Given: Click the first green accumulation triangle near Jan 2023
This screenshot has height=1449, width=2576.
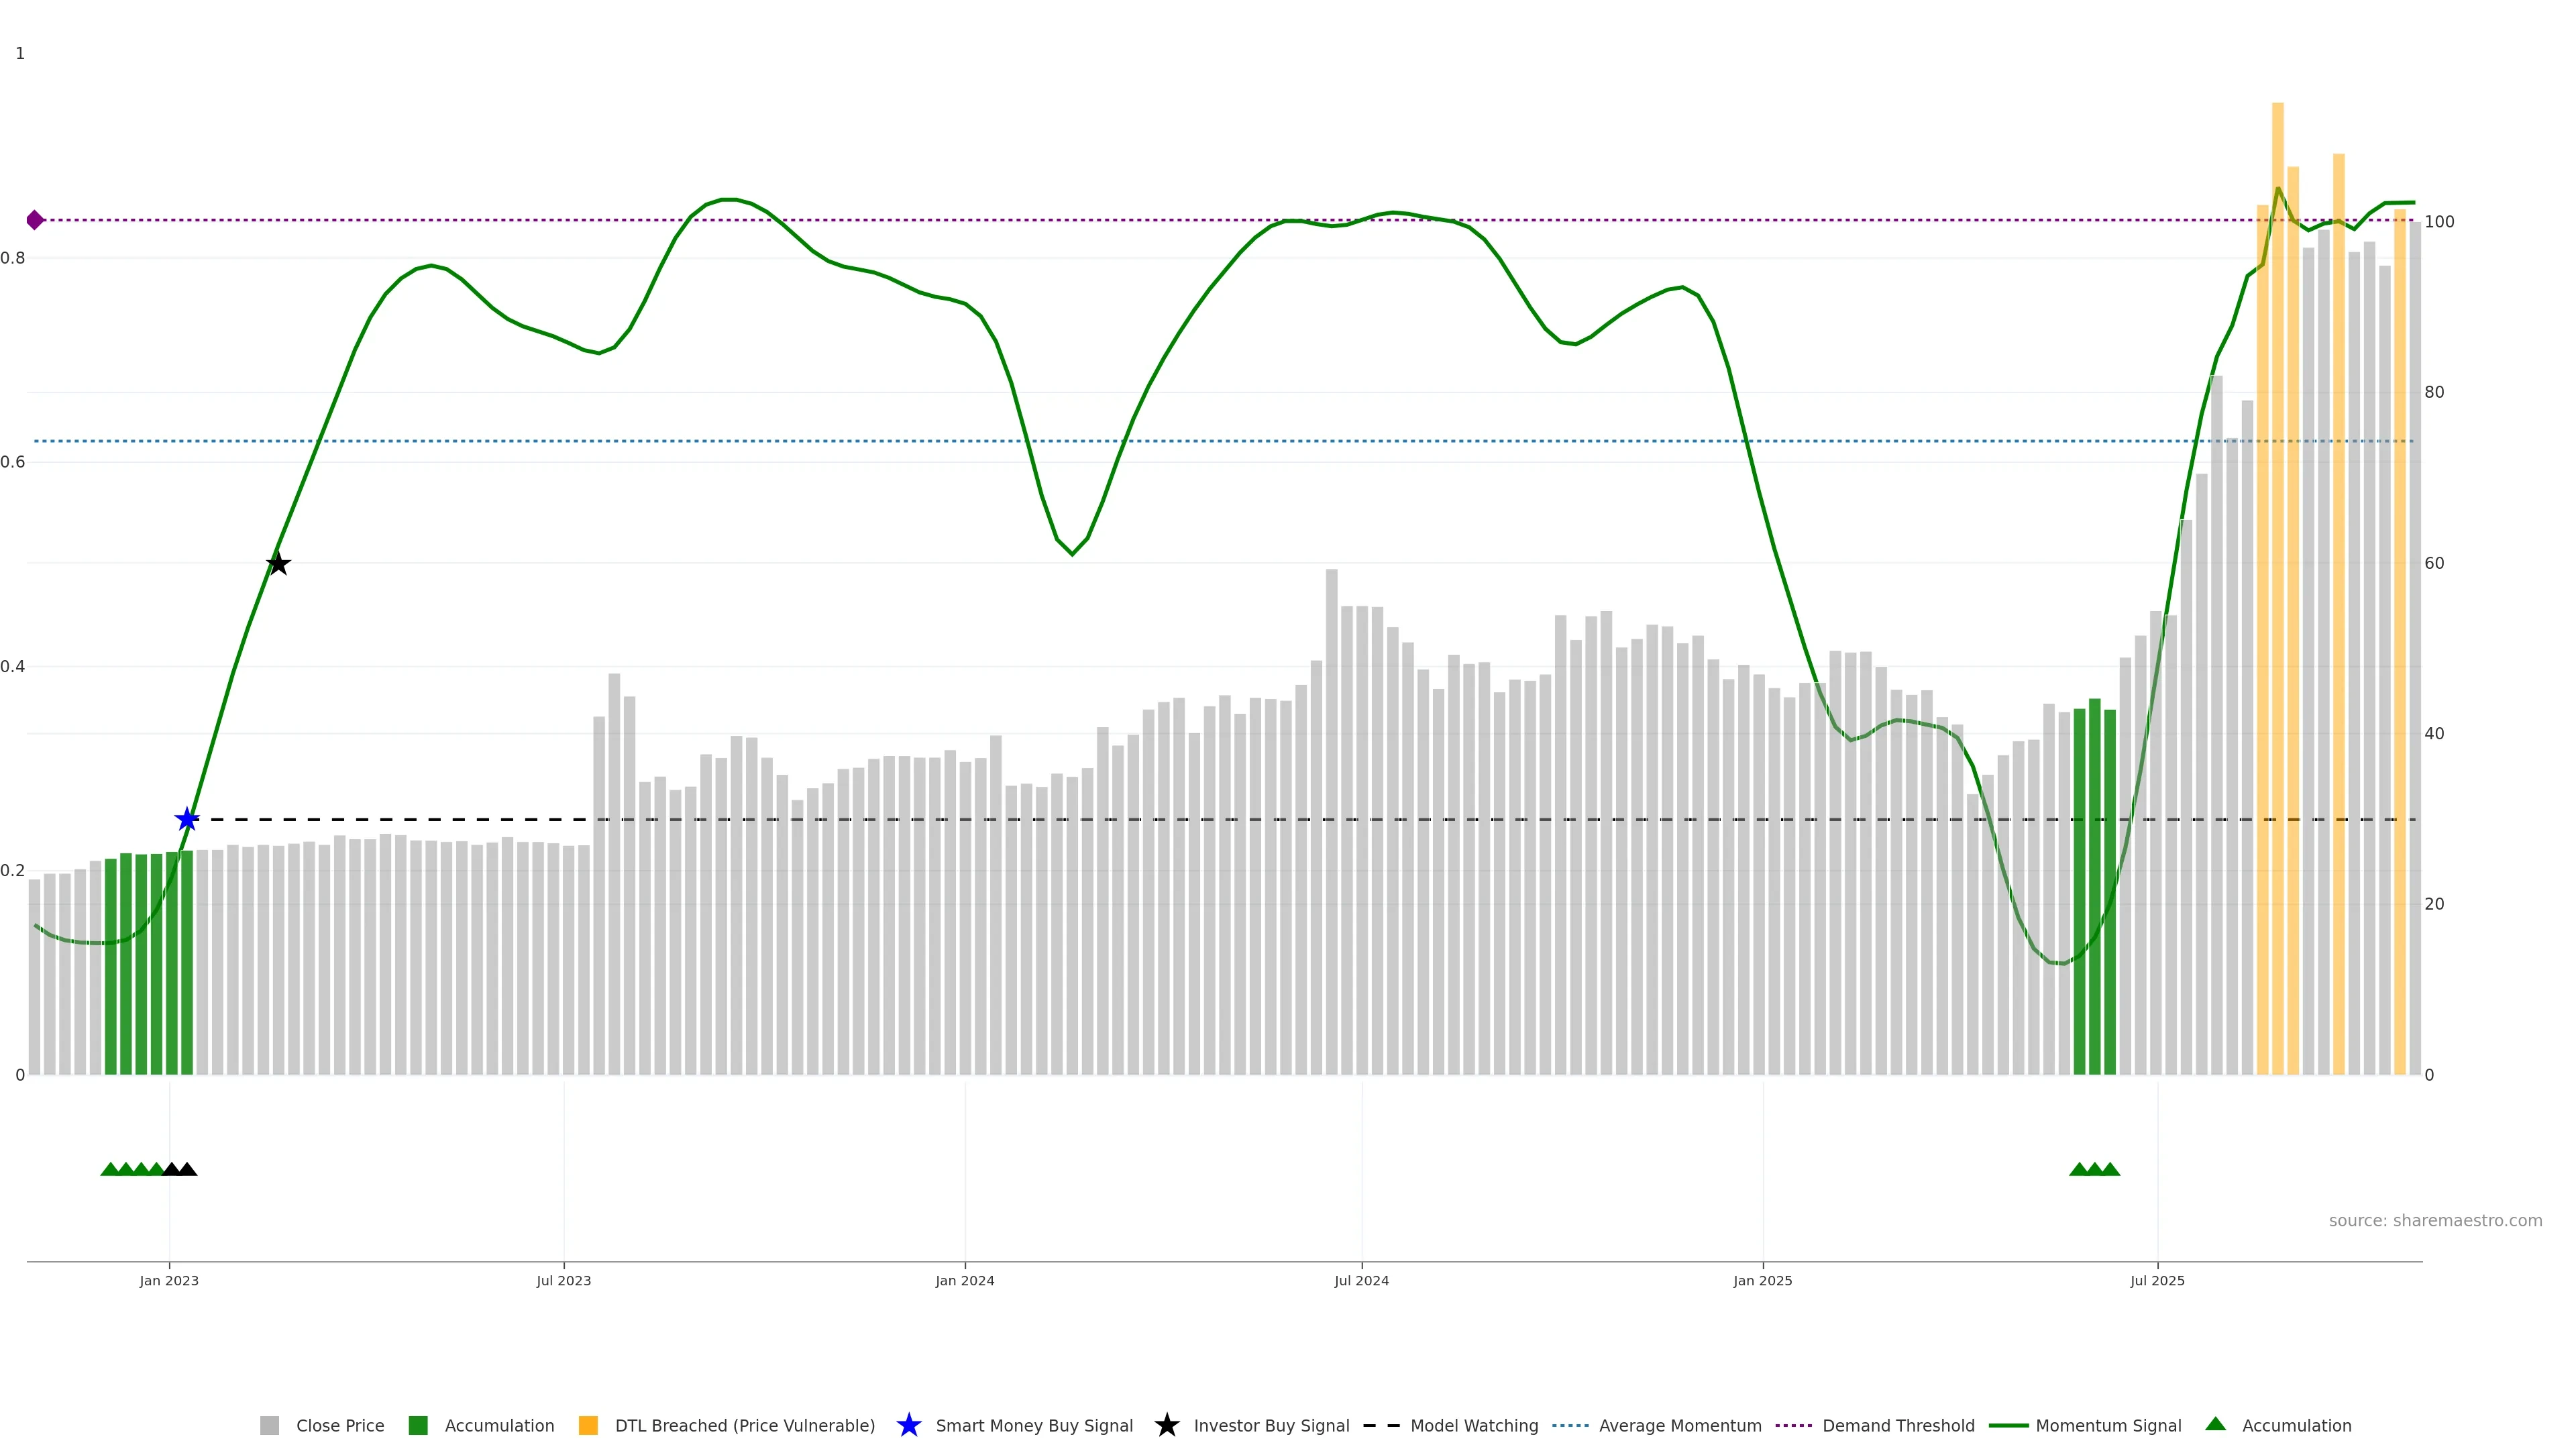Looking at the screenshot, I should (x=110, y=1169).
